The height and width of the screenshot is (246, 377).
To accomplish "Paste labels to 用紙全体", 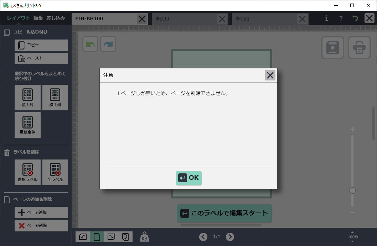I will click(27, 125).
